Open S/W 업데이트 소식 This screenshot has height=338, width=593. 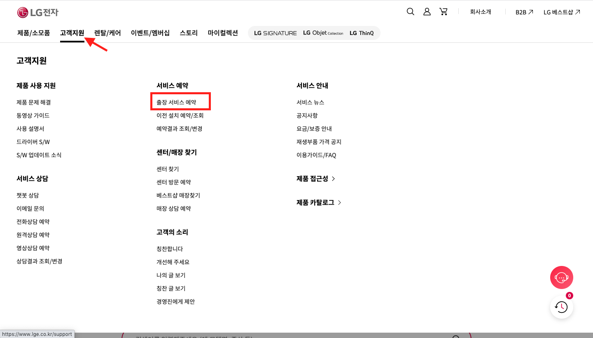[x=39, y=155]
